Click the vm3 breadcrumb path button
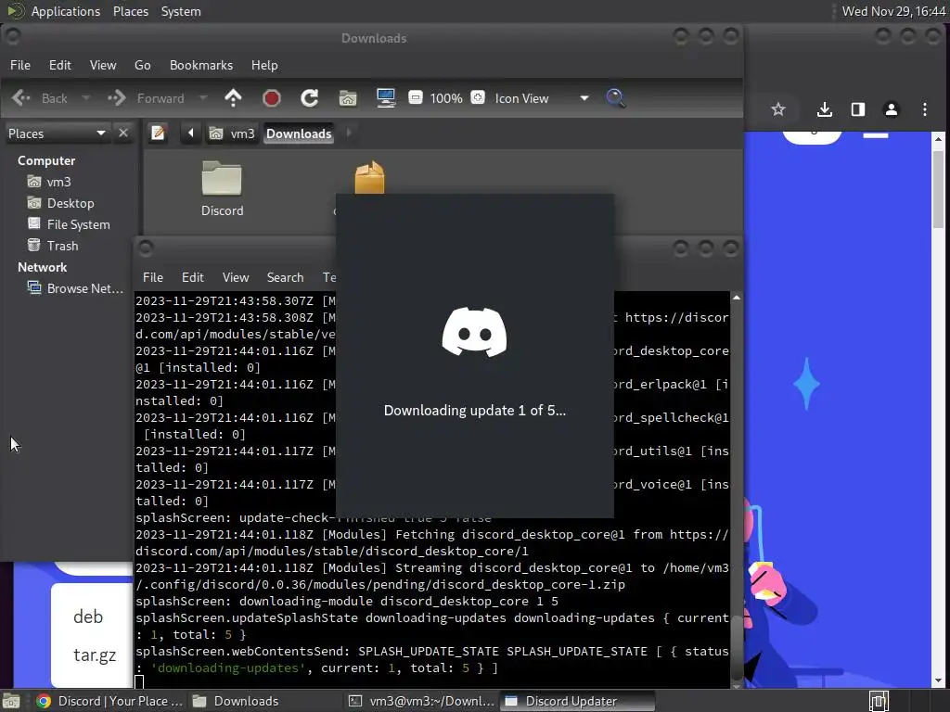Screen dimensions: 950x712 click(233, 133)
